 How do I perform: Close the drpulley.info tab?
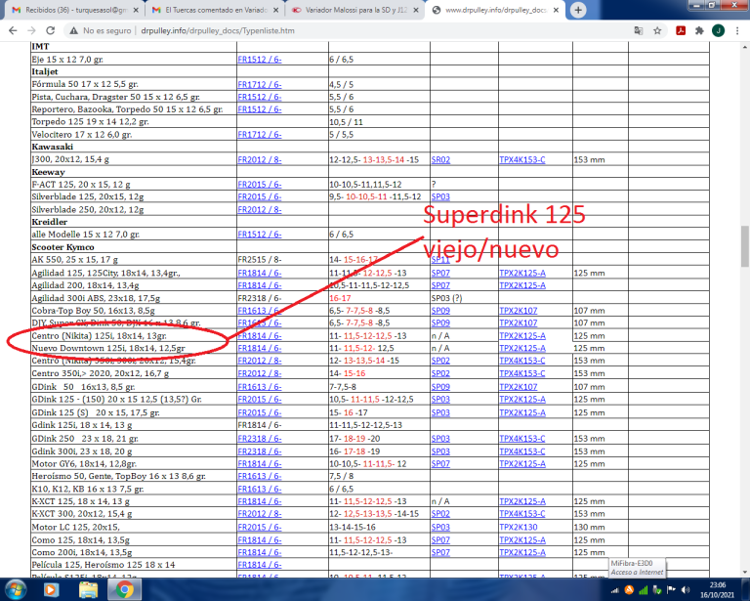557,10
